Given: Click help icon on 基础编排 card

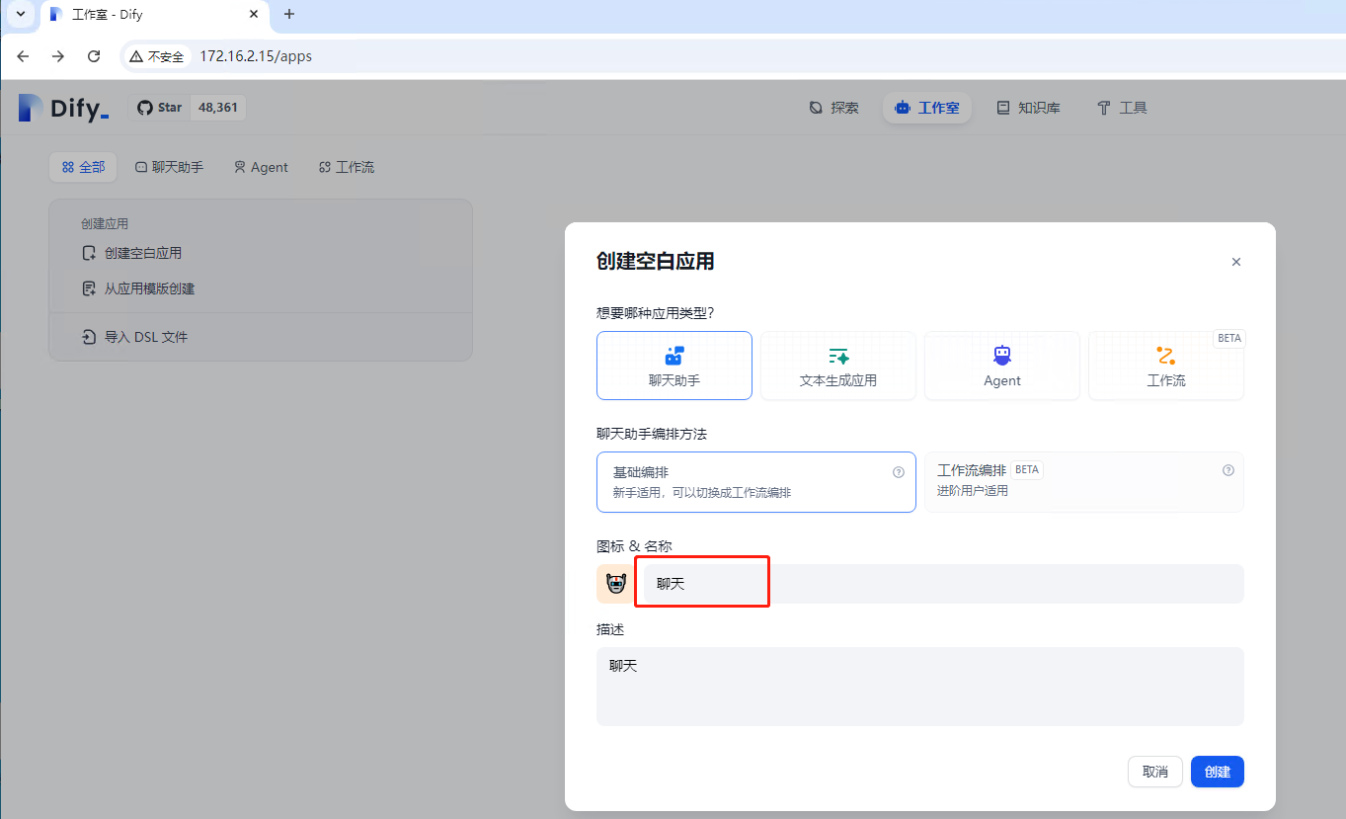Looking at the screenshot, I should pyautogui.click(x=899, y=472).
